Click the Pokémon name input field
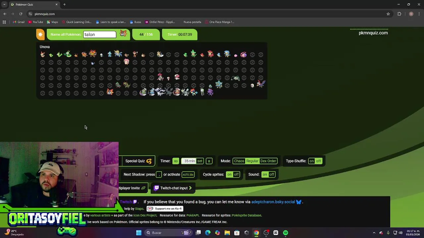This screenshot has height=238, width=424. point(100,34)
